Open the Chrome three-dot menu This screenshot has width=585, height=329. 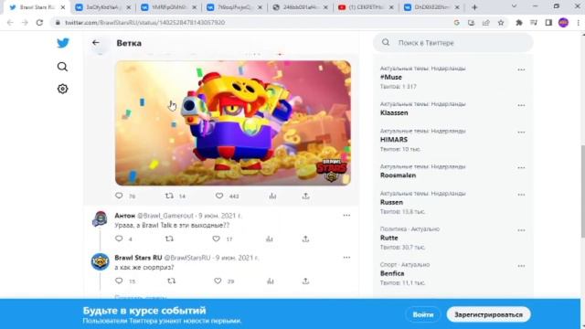click(x=578, y=23)
